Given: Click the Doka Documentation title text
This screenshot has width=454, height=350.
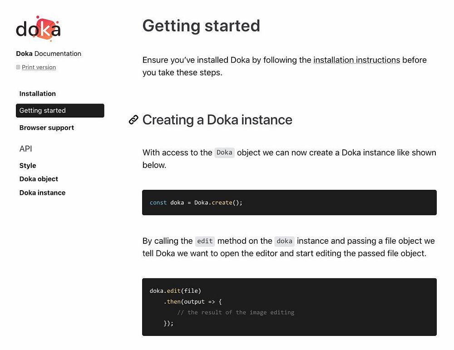Looking at the screenshot, I should 49,54.
